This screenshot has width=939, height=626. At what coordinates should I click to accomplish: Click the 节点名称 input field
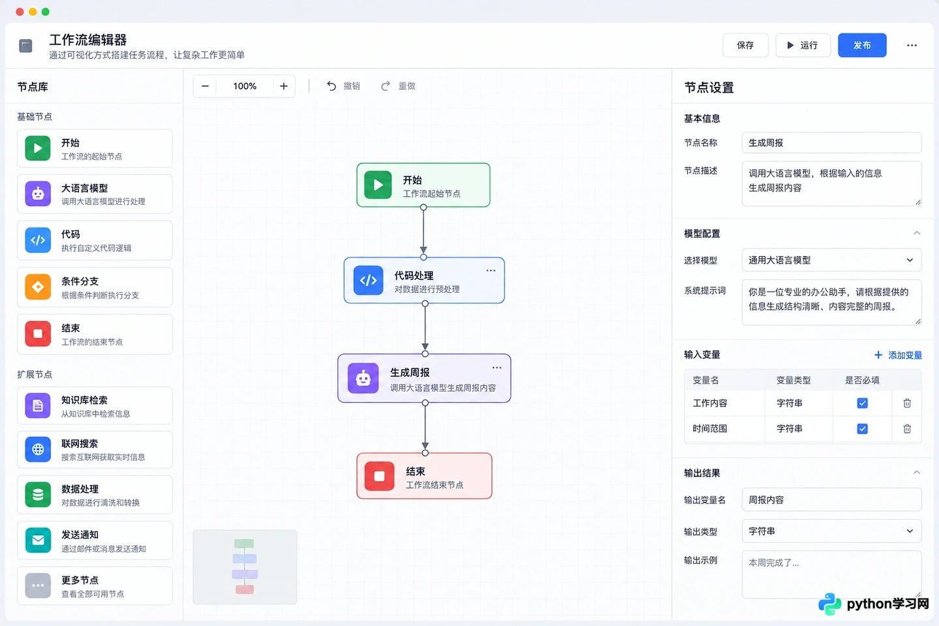pyautogui.click(x=832, y=143)
